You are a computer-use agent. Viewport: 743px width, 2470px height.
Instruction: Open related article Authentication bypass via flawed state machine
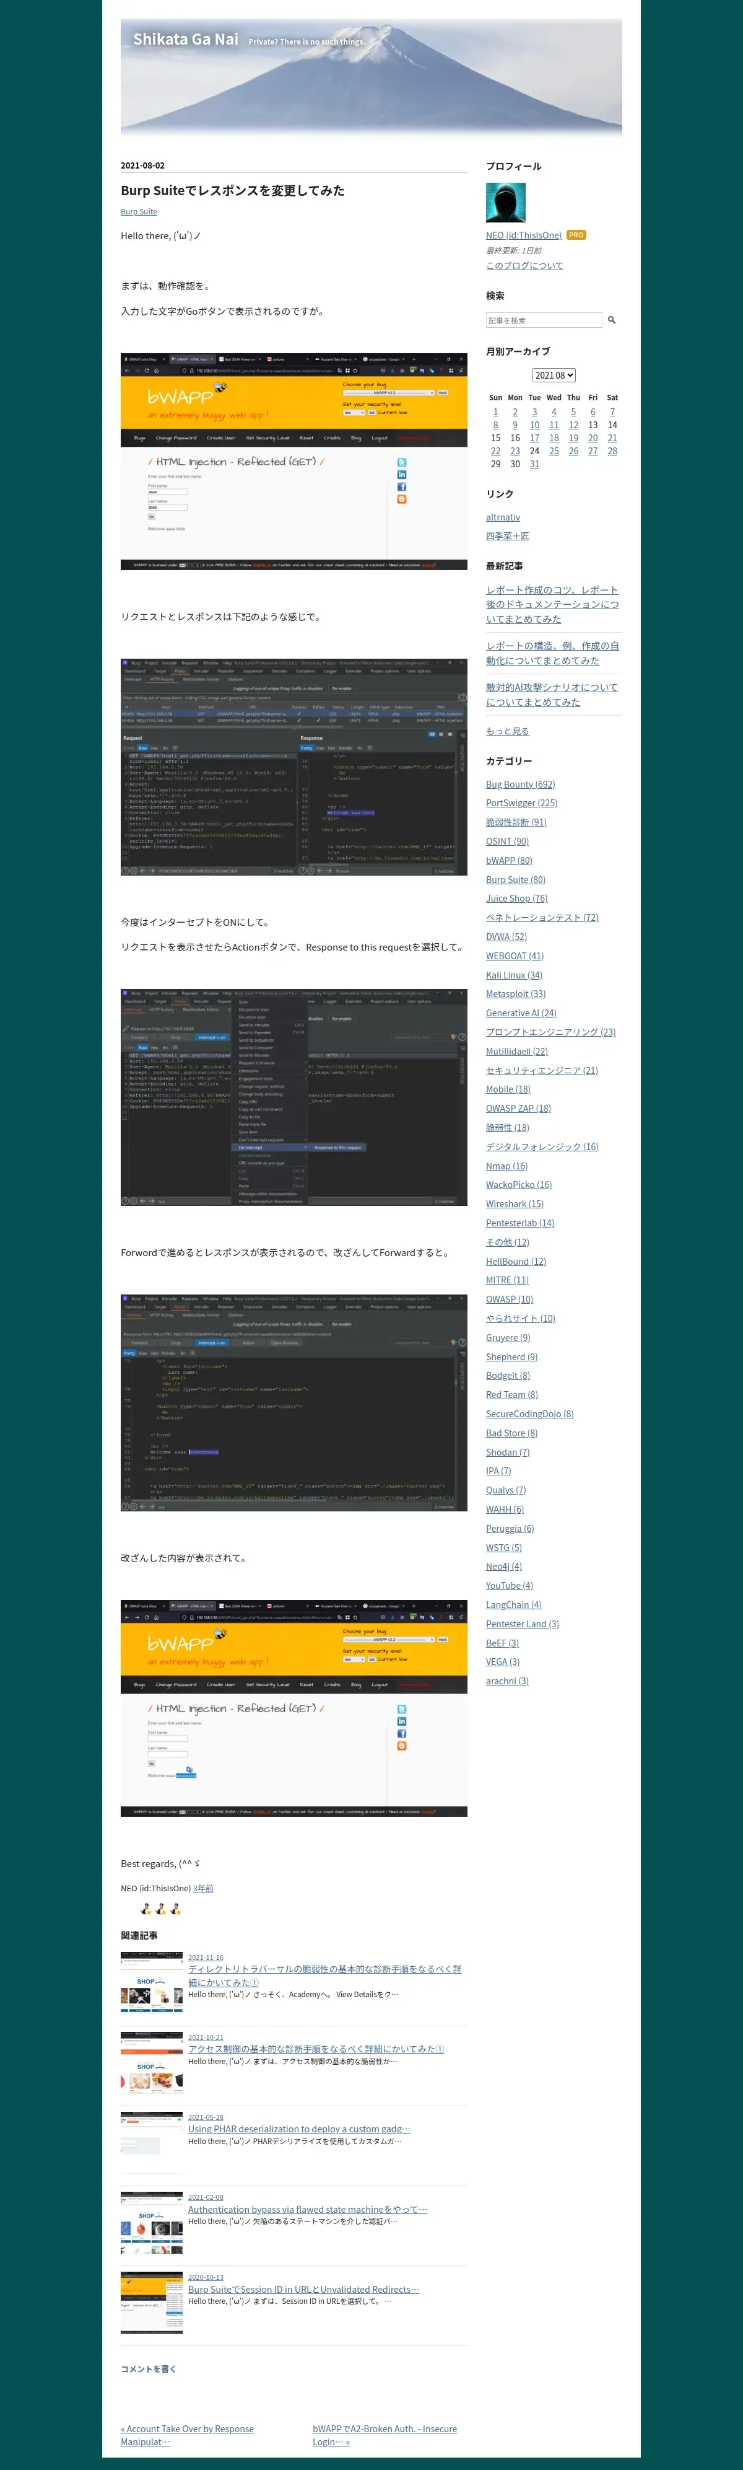pyautogui.click(x=308, y=2209)
